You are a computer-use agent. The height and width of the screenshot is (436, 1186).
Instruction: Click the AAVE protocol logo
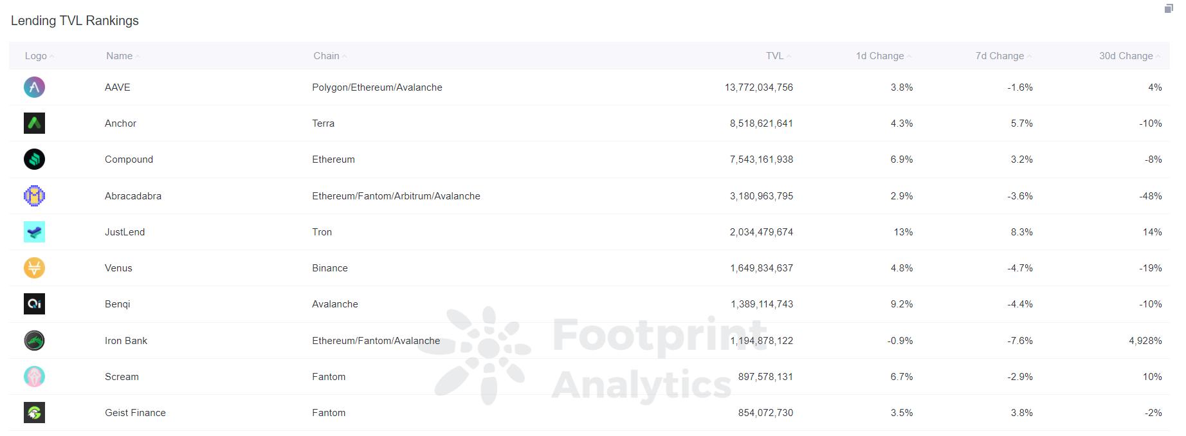tap(34, 87)
